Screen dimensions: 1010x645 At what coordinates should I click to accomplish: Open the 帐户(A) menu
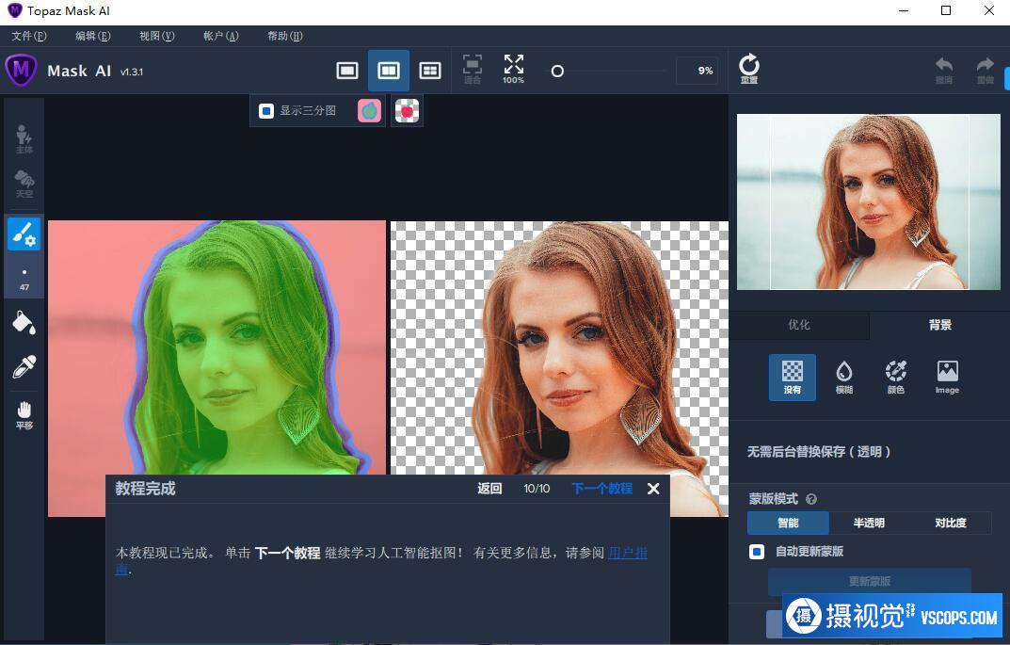221,36
